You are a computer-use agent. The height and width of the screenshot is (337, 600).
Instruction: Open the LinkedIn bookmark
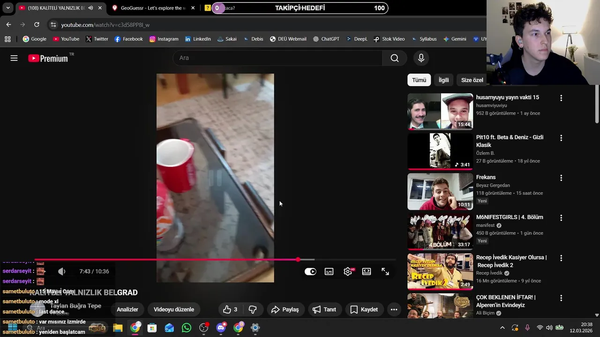(x=198, y=39)
